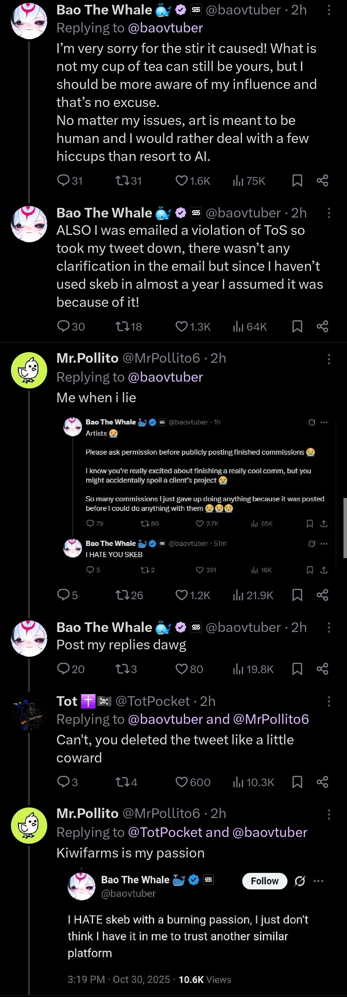Bookmark the "Me when i lie" tweet
This screenshot has height=997, width=347.
tap(297, 595)
